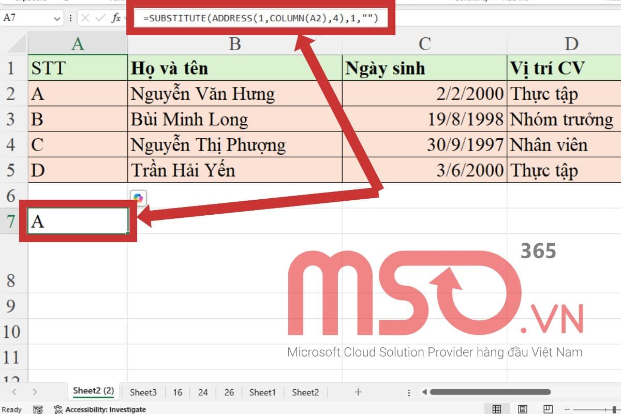
Task: Click the sheet tab bar options dots
Action: click(x=409, y=392)
